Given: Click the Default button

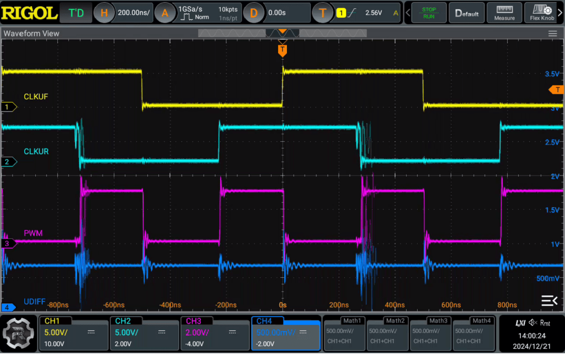Looking at the screenshot, I should (467, 13).
